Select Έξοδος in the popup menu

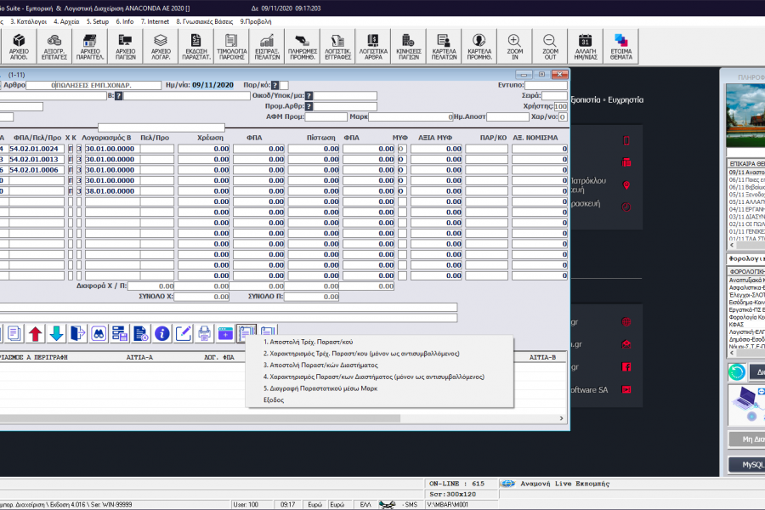273,400
